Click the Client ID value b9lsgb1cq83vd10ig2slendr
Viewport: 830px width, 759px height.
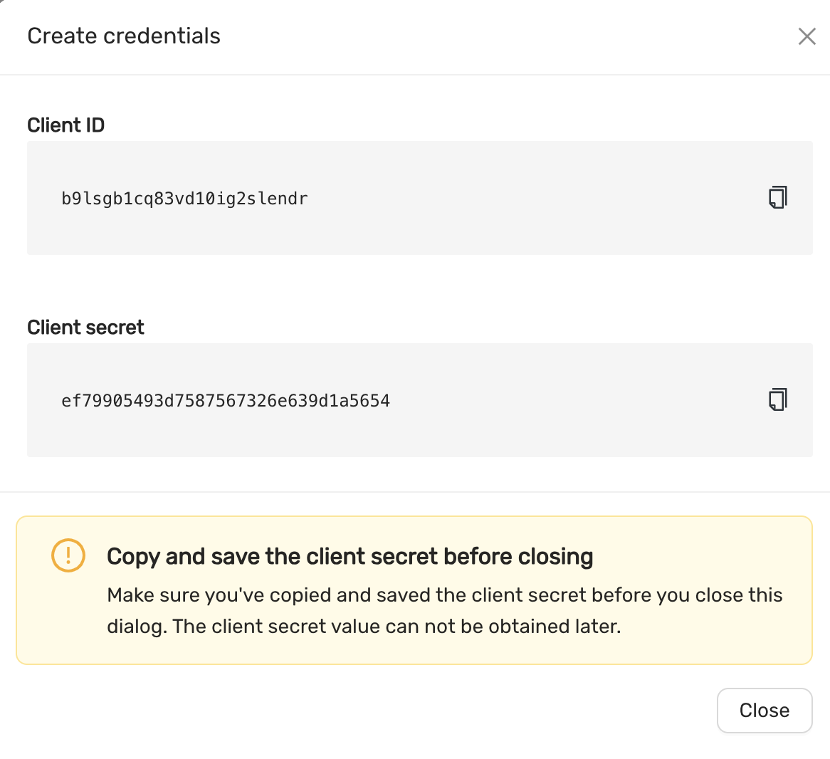point(184,199)
